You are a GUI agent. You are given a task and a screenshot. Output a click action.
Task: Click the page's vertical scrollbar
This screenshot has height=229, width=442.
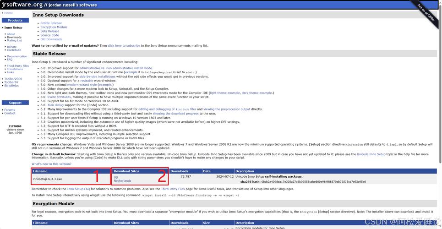point(440,85)
